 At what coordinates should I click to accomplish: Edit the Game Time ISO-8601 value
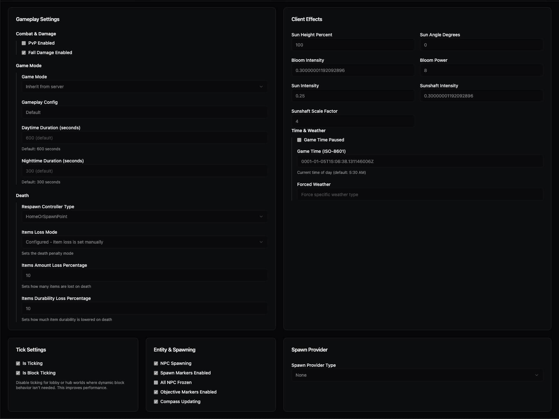click(420, 161)
